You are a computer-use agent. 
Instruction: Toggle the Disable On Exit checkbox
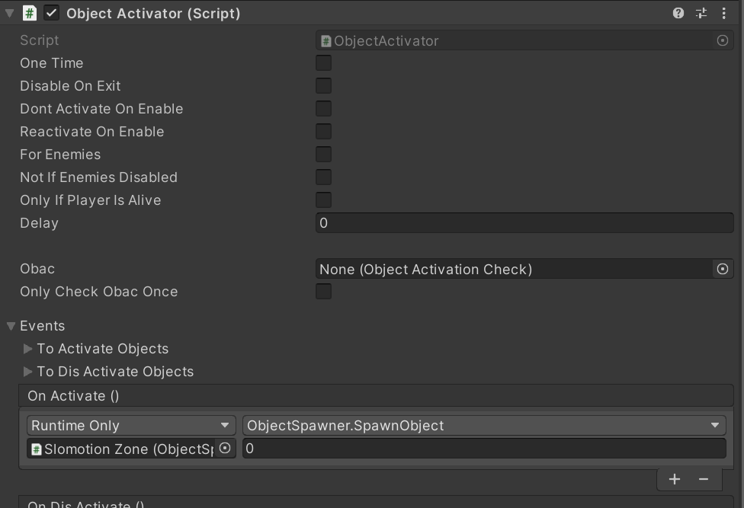click(x=323, y=86)
